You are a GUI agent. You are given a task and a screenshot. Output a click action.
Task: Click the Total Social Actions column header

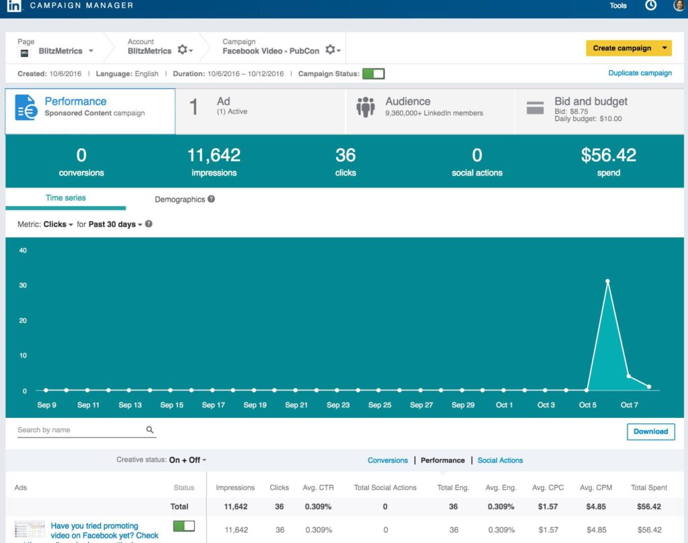tap(385, 487)
